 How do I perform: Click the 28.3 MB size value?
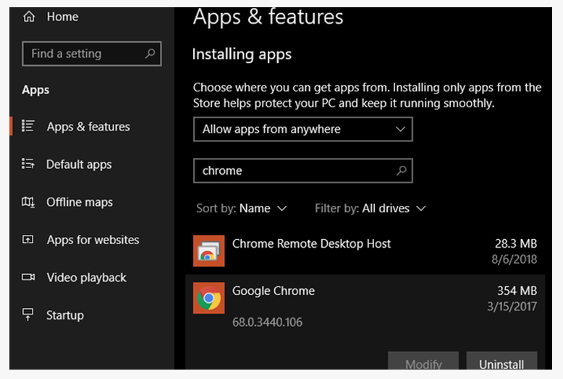coord(516,243)
